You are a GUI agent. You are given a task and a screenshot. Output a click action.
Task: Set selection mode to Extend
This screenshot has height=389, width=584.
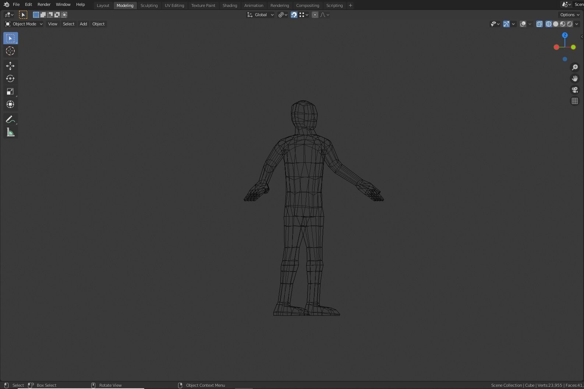point(43,15)
